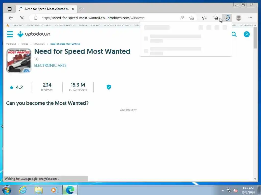Screen dimensions: 261x195
Task: Go to the GAMES breadcrumb
Action: click(x=25, y=44)
